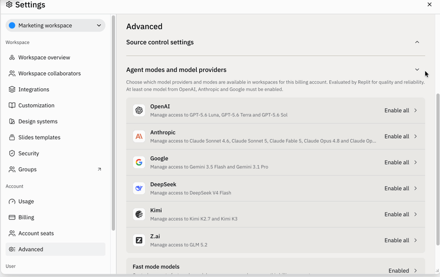Click the Settings gear icon in header

click(x=9, y=4)
